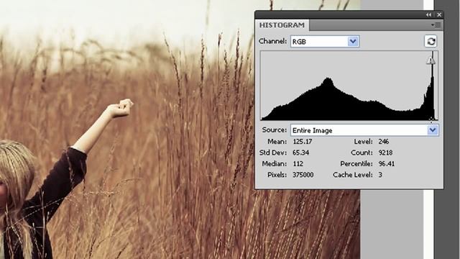The height and width of the screenshot is (259, 460).
Task: Open the Channel RGB dropdown
Action: pyautogui.click(x=325, y=42)
